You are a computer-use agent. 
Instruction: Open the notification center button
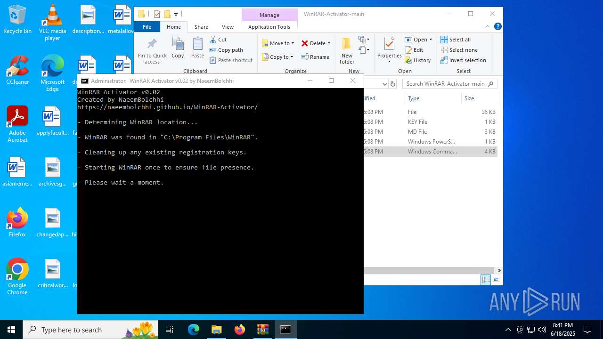pyautogui.click(x=587, y=330)
